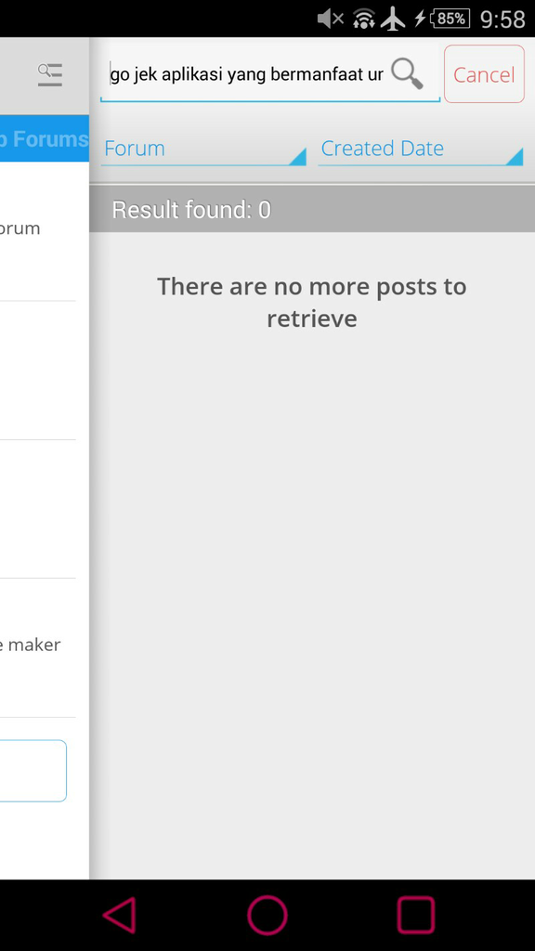Open recent apps square button
This screenshot has width=535, height=951.
click(416, 915)
